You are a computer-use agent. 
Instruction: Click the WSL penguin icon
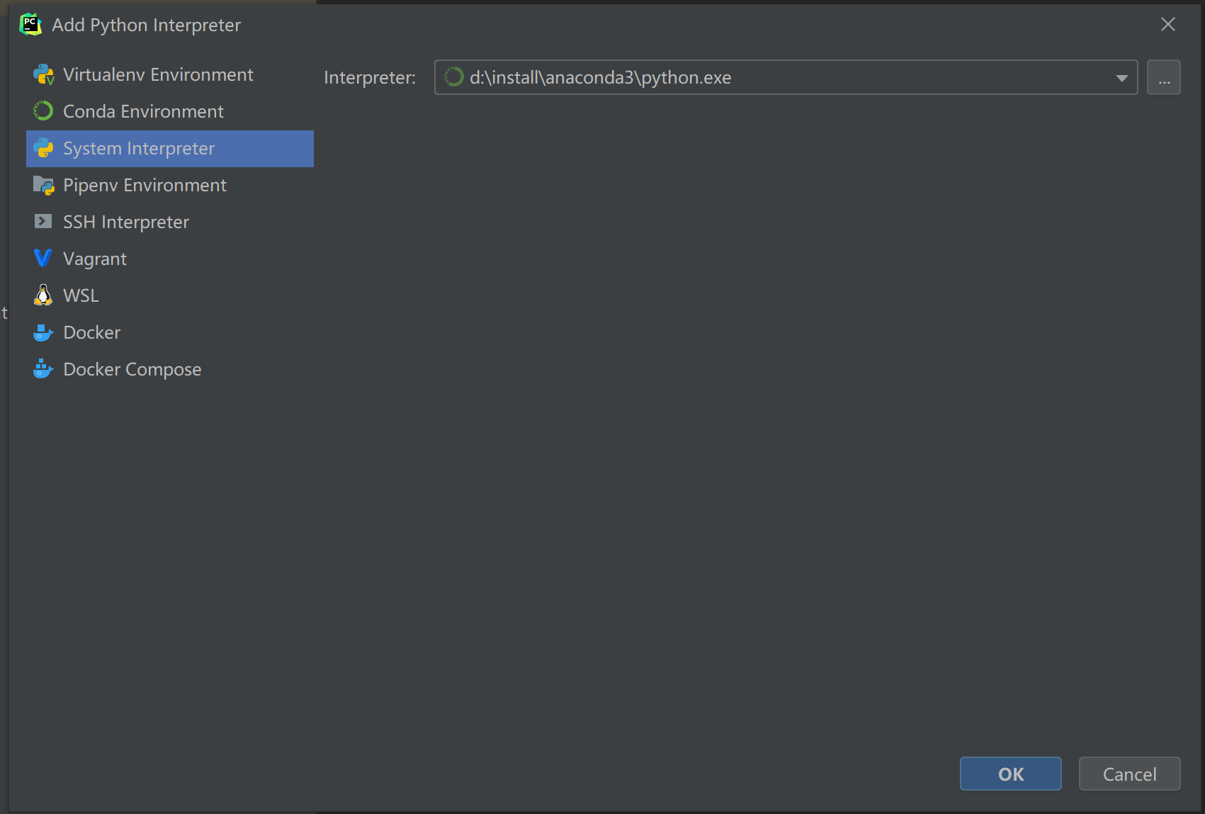click(x=43, y=295)
